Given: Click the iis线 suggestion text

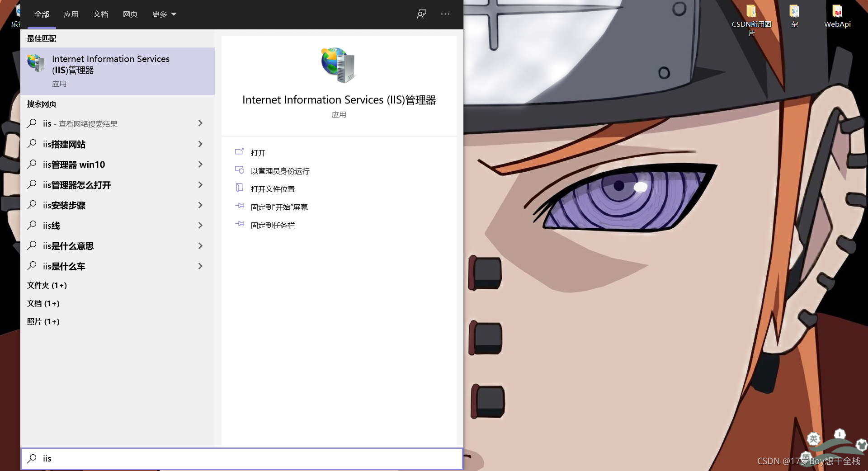Looking at the screenshot, I should [52, 226].
